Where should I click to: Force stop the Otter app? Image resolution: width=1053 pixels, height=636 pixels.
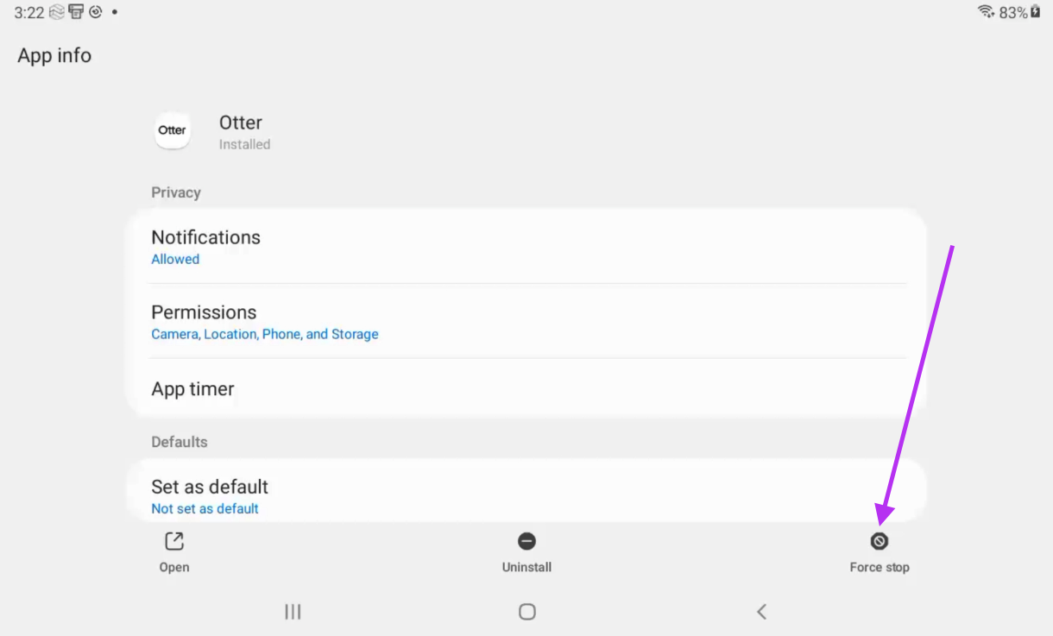click(x=879, y=542)
